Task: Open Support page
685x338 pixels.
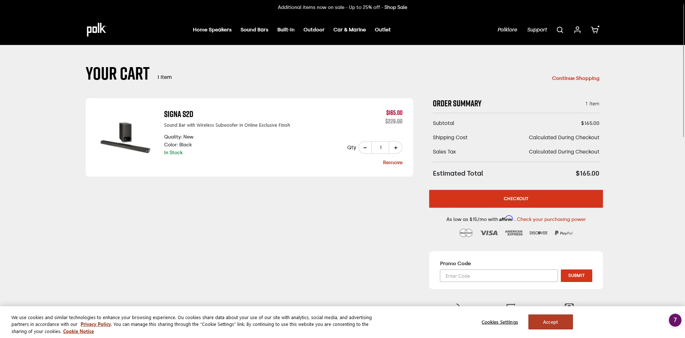Action: click(537, 30)
